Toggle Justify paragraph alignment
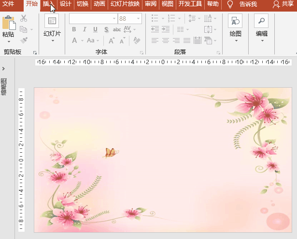 coord(187,40)
